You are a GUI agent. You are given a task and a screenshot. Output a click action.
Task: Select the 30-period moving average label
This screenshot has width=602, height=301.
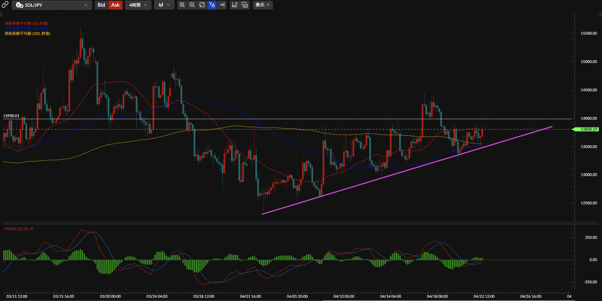[26, 23]
